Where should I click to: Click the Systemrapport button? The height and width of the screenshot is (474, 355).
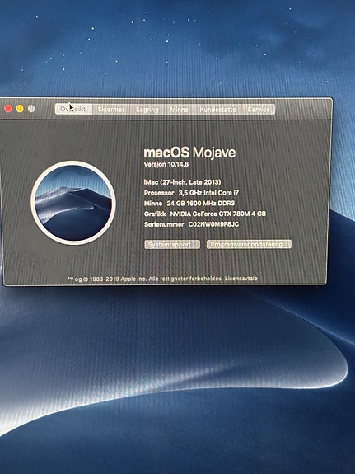coord(172,244)
